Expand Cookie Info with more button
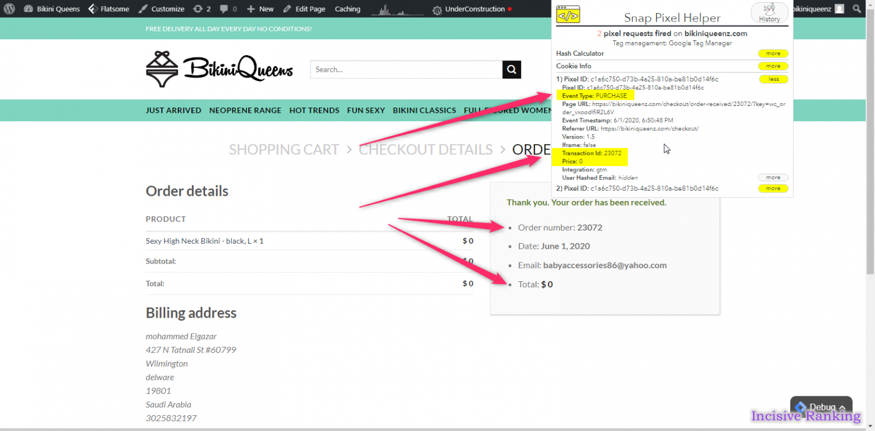 pyautogui.click(x=773, y=66)
